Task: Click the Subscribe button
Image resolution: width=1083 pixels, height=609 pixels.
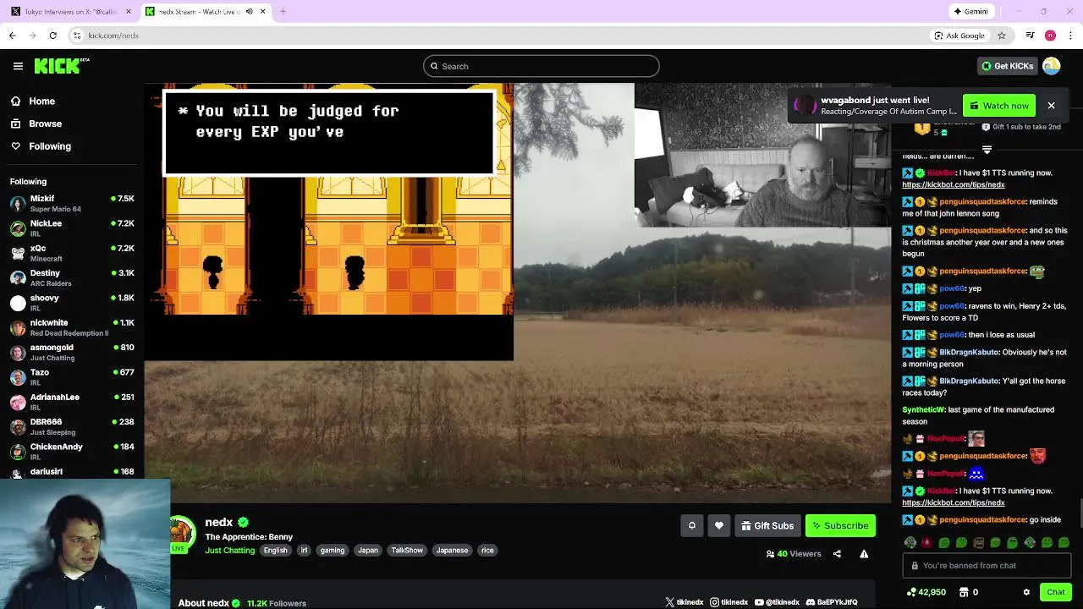Action: coord(840,525)
